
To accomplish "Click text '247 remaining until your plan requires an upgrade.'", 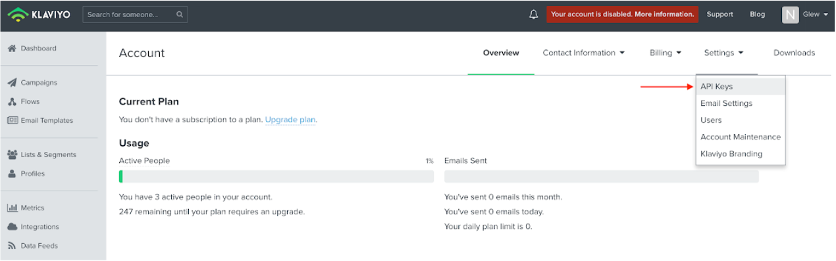I will pyautogui.click(x=212, y=212).
